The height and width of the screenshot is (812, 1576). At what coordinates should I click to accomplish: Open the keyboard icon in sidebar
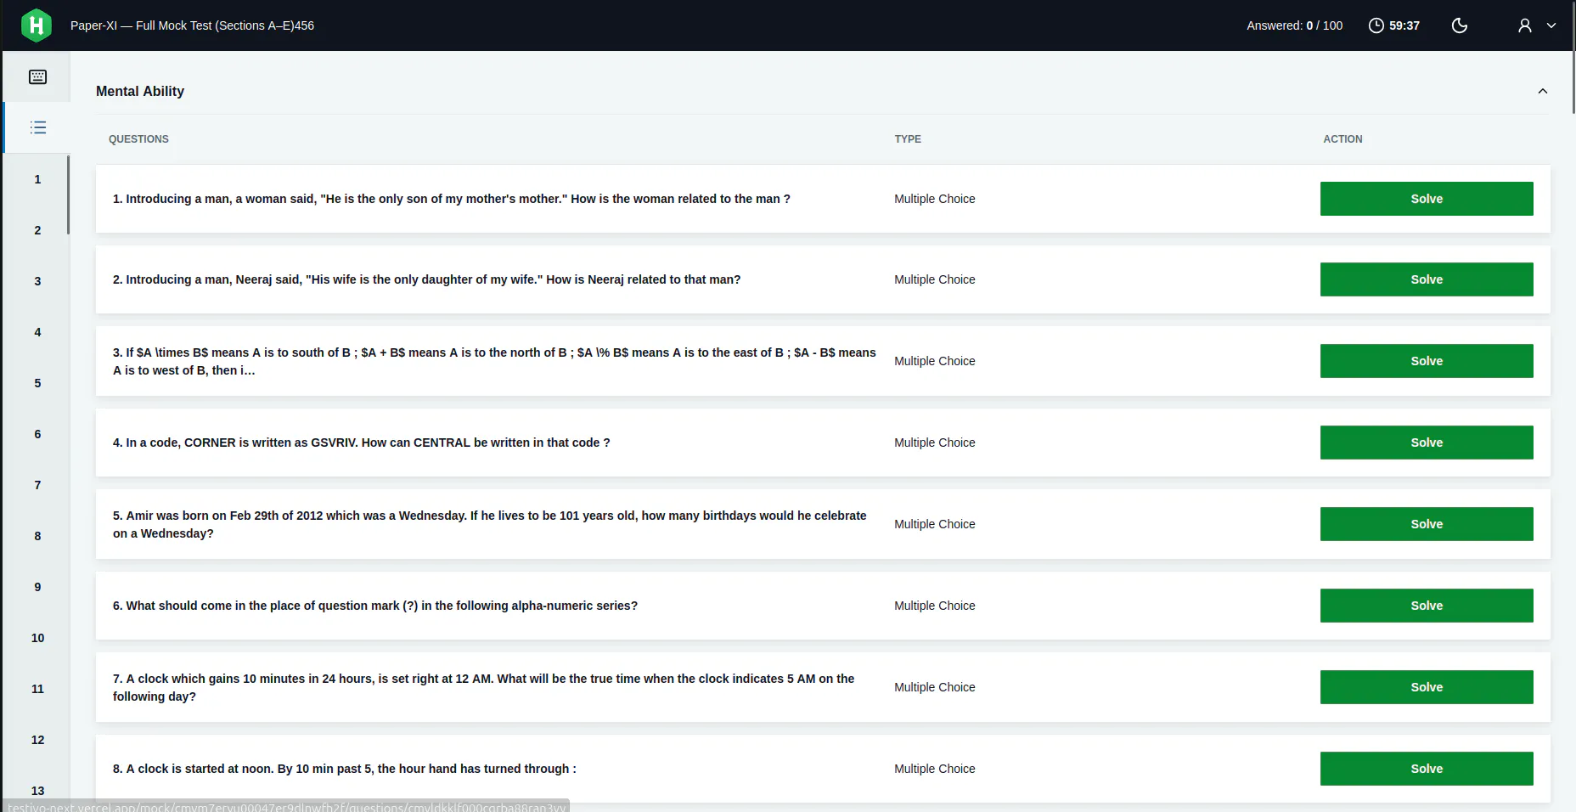[x=37, y=76]
